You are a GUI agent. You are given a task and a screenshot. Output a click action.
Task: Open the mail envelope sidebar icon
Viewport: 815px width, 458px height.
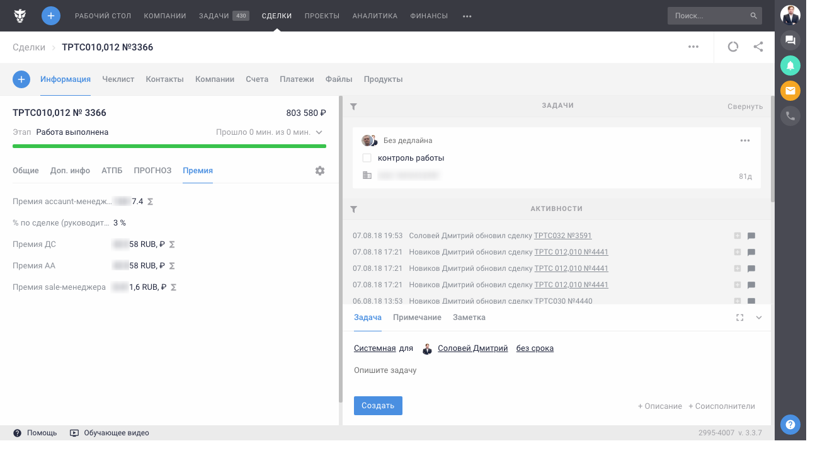(x=790, y=91)
